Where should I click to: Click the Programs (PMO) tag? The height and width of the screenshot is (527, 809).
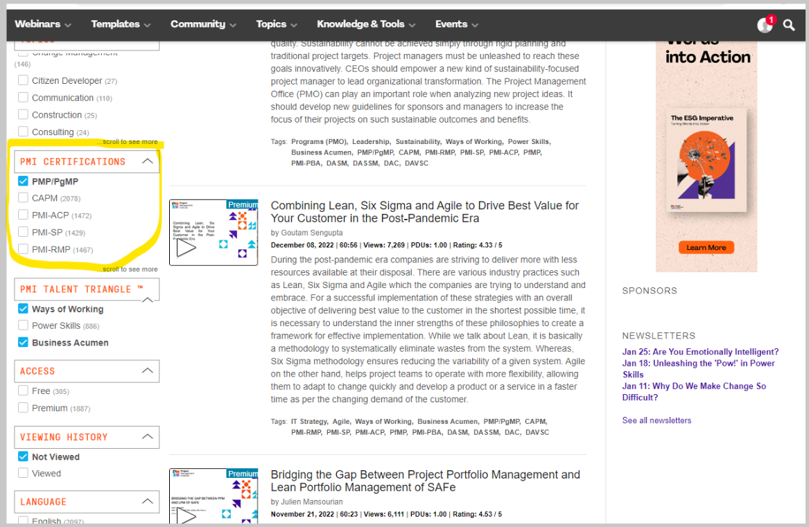point(319,142)
